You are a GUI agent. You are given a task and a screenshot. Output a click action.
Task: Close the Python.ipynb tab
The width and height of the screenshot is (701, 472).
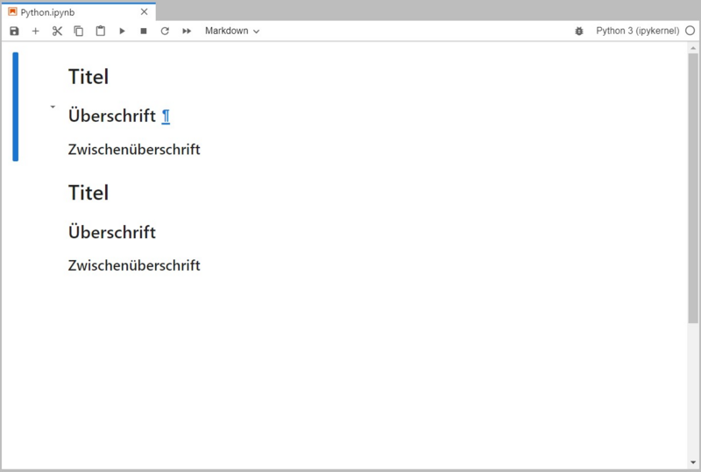pos(144,11)
